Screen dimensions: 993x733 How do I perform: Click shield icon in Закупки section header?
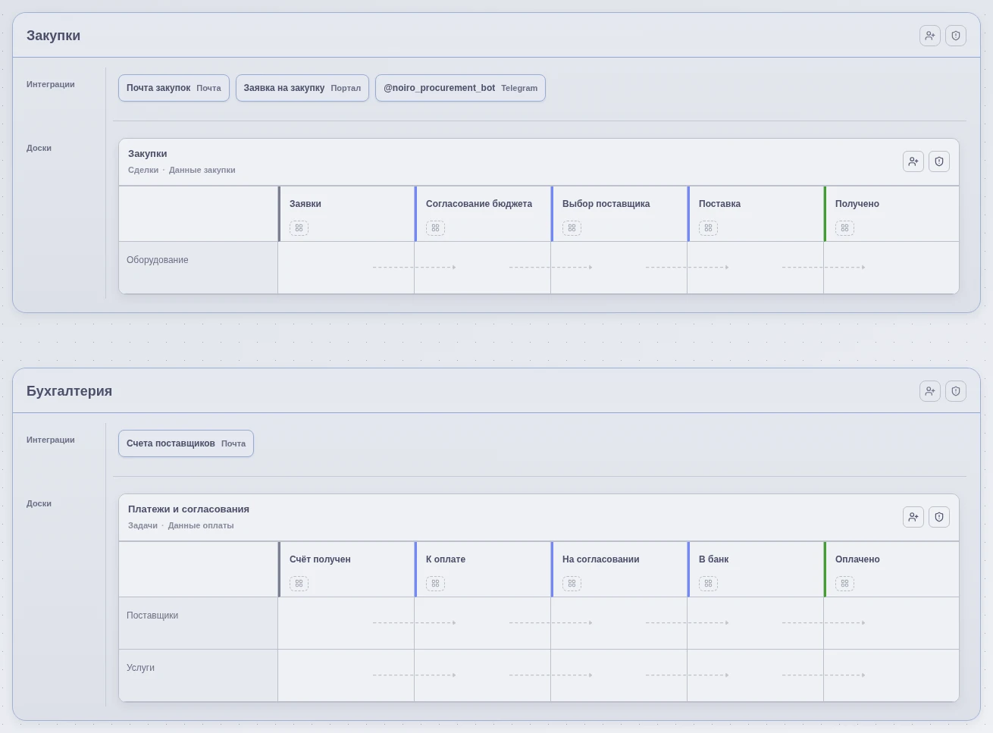pos(956,36)
